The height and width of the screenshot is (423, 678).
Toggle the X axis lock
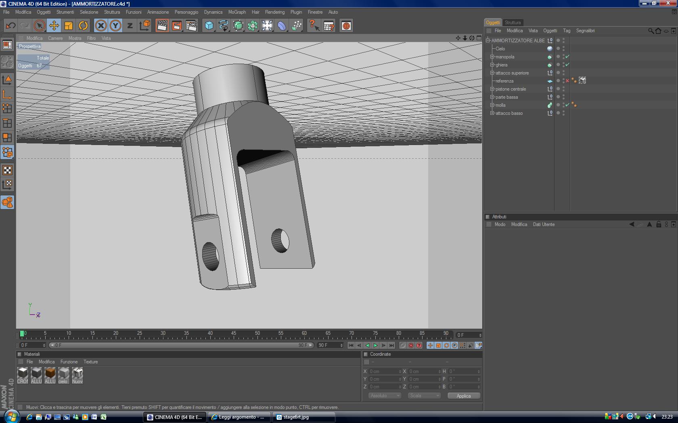coord(101,26)
